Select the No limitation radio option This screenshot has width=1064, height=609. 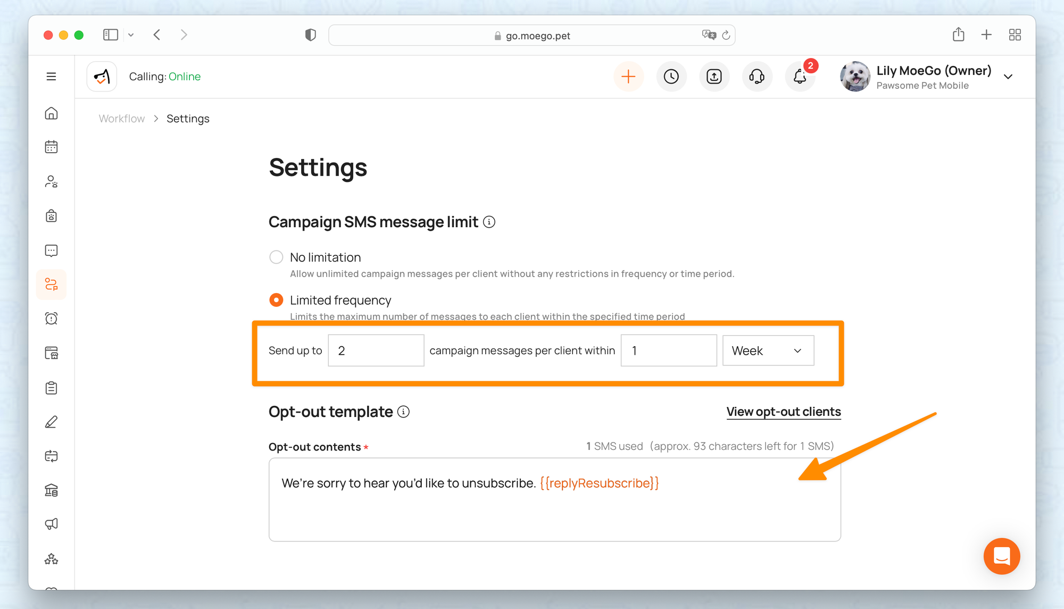click(276, 257)
